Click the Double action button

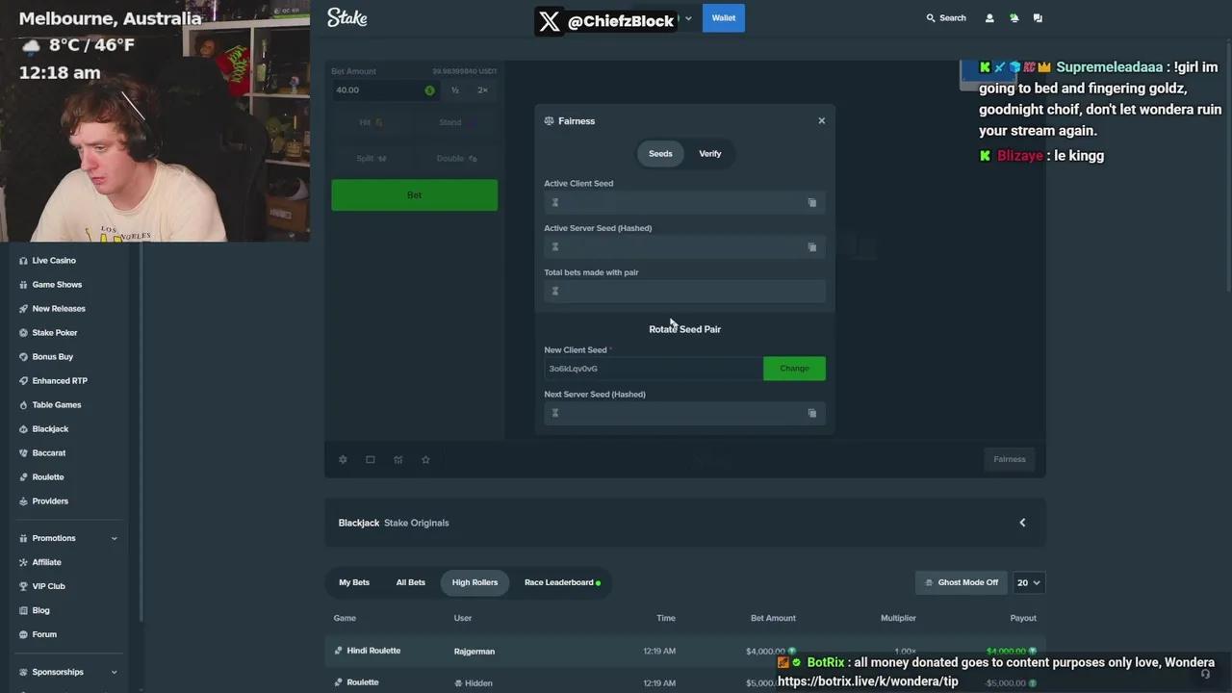[x=456, y=159]
